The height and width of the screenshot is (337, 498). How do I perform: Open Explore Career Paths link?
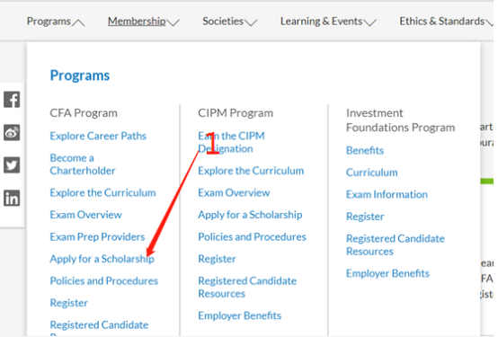(98, 136)
